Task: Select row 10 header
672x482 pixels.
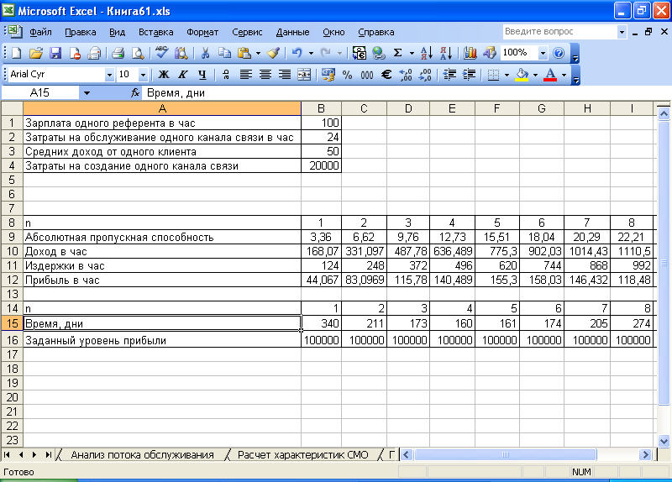Action: point(12,251)
